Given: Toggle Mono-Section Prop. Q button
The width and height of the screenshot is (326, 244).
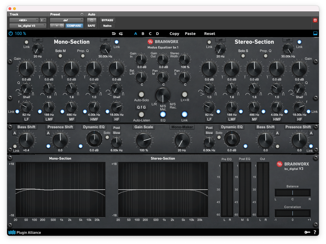Looking at the screenshot, I should (x=83, y=56).
